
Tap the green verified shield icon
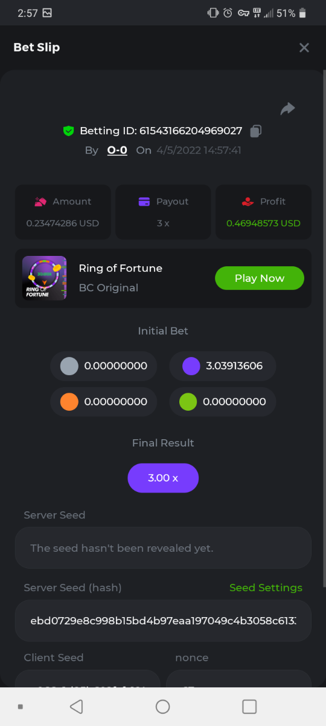(x=68, y=131)
